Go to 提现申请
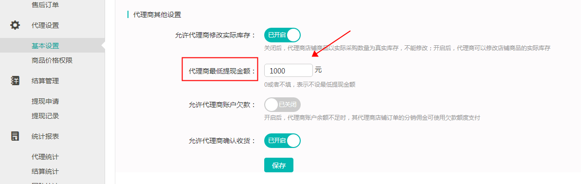The height and width of the screenshot is (184, 581). [45, 101]
